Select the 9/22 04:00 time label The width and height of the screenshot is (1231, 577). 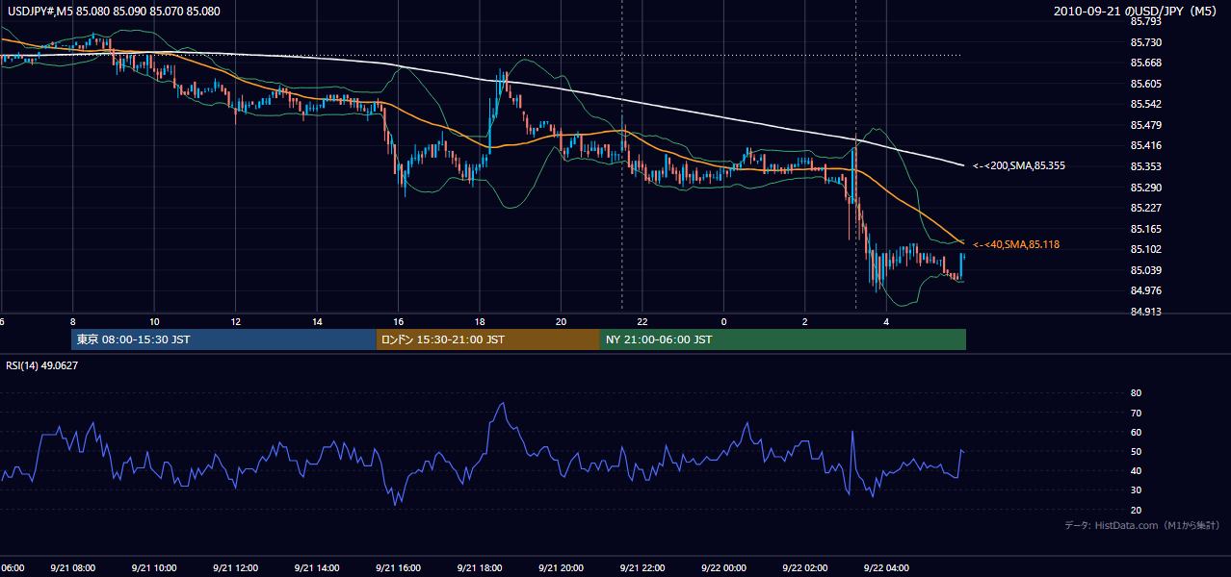pyautogui.click(x=886, y=568)
